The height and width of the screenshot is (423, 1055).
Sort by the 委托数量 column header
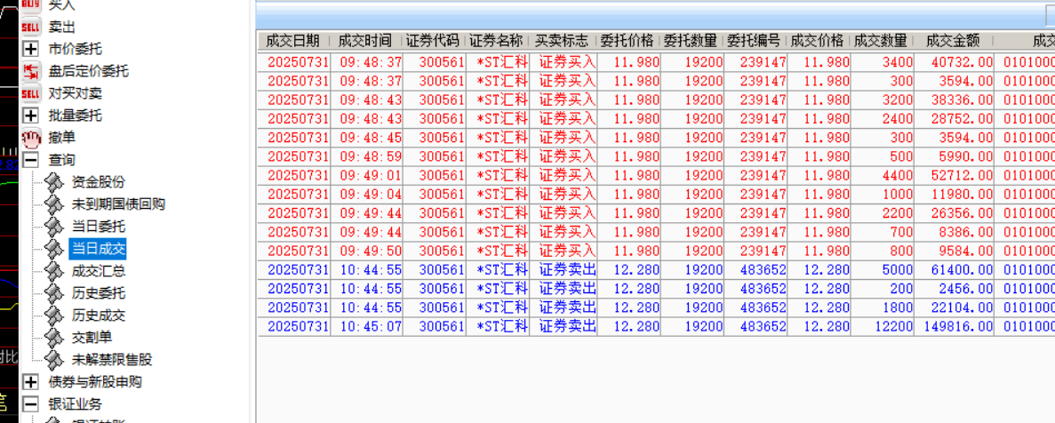click(x=691, y=40)
